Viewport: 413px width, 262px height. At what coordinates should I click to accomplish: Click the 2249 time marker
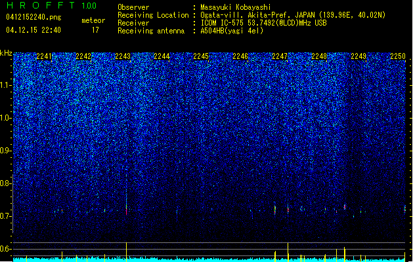pos(359,56)
